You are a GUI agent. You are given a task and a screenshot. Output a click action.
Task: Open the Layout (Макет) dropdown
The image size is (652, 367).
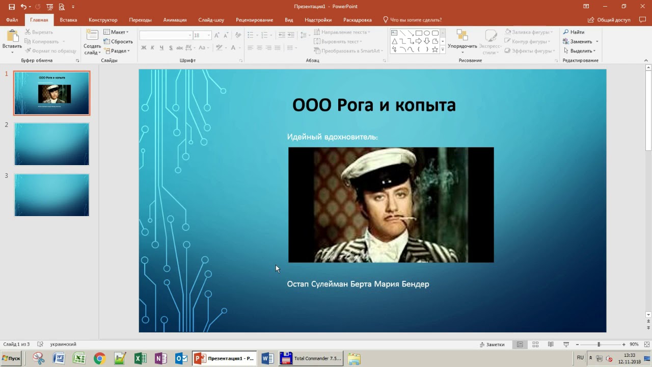pos(117,32)
